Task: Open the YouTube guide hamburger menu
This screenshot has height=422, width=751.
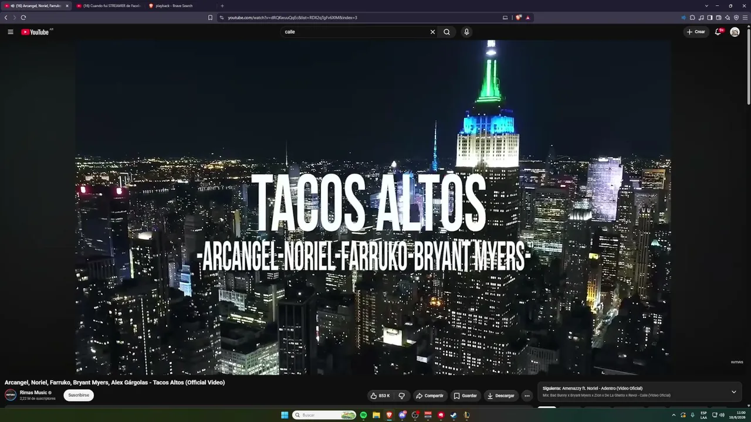Action: click(x=11, y=32)
